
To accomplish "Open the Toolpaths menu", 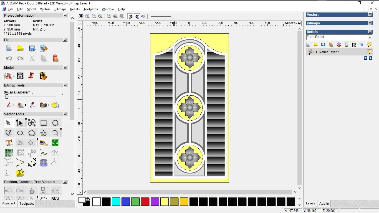I will pyautogui.click(x=90, y=9).
